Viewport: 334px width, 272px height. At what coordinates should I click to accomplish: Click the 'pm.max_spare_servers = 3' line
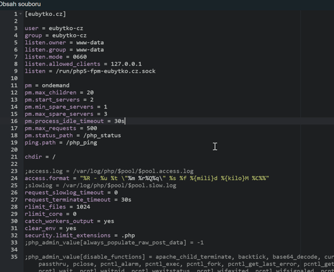coord(66,114)
